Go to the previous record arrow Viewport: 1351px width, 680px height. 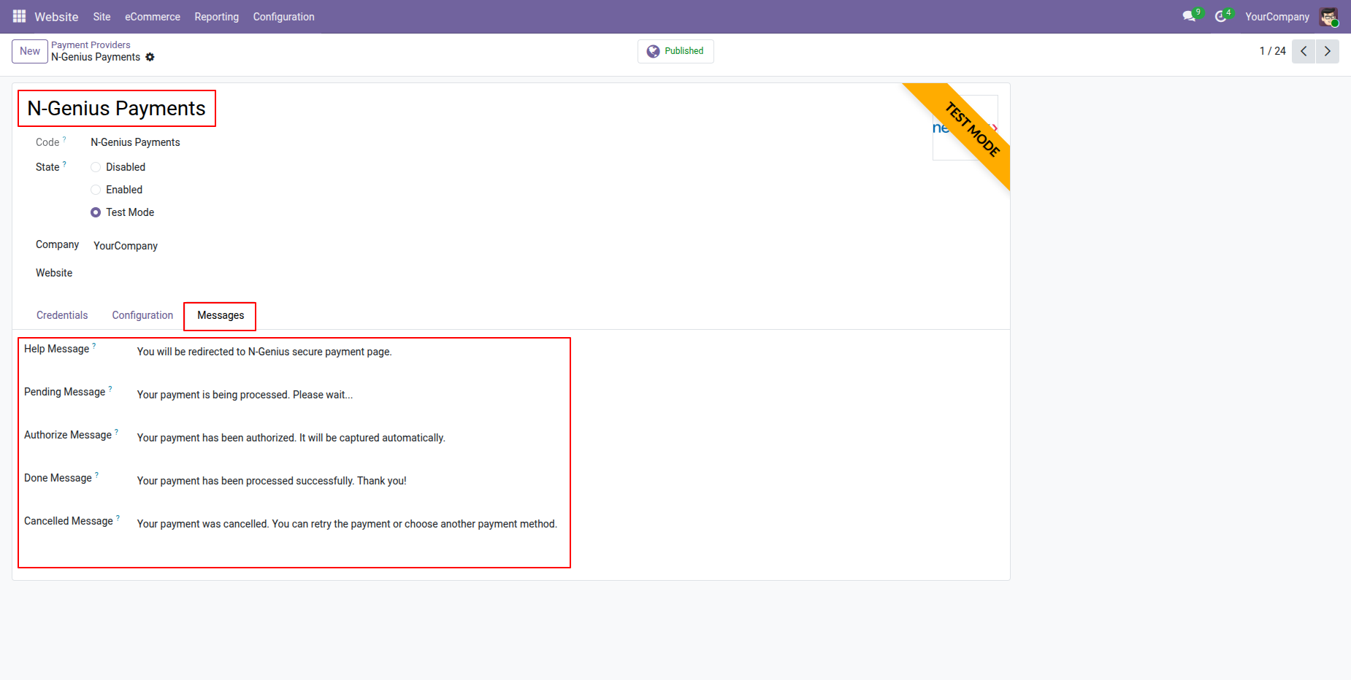tap(1304, 51)
